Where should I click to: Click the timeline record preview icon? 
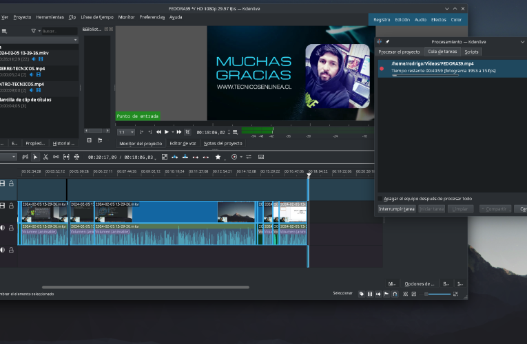[234, 157]
